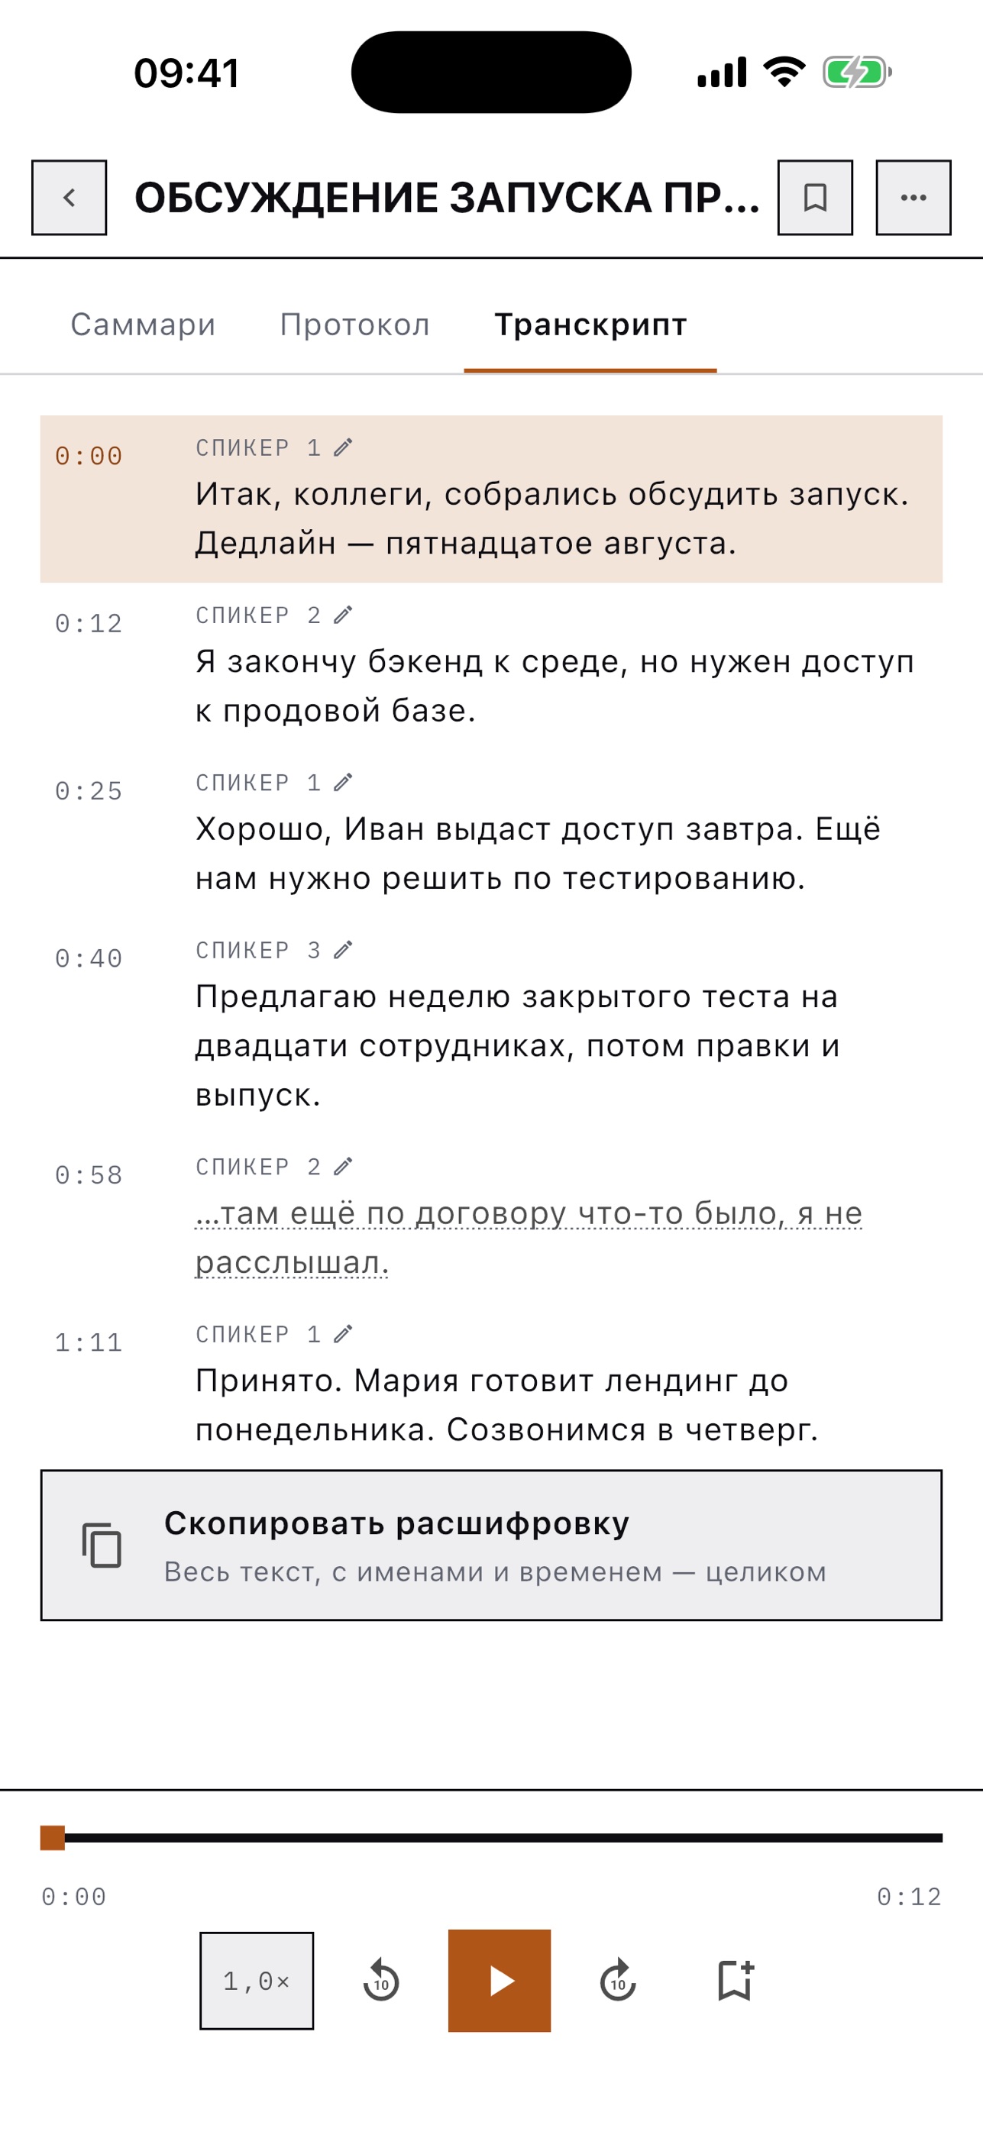The height and width of the screenshot is (2135, 983).
Task: Open the three-dots more options menu
Action: tap(913, 197)
